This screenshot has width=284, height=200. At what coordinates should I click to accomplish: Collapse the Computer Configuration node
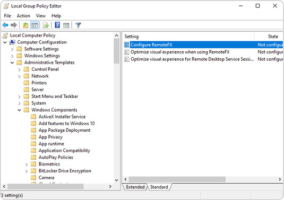pos(5,42)
